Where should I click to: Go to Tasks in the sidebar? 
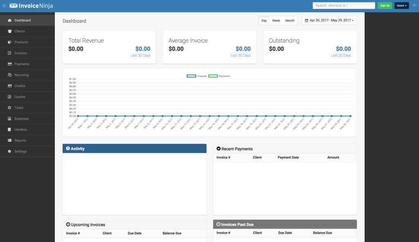tap(27, 108)
